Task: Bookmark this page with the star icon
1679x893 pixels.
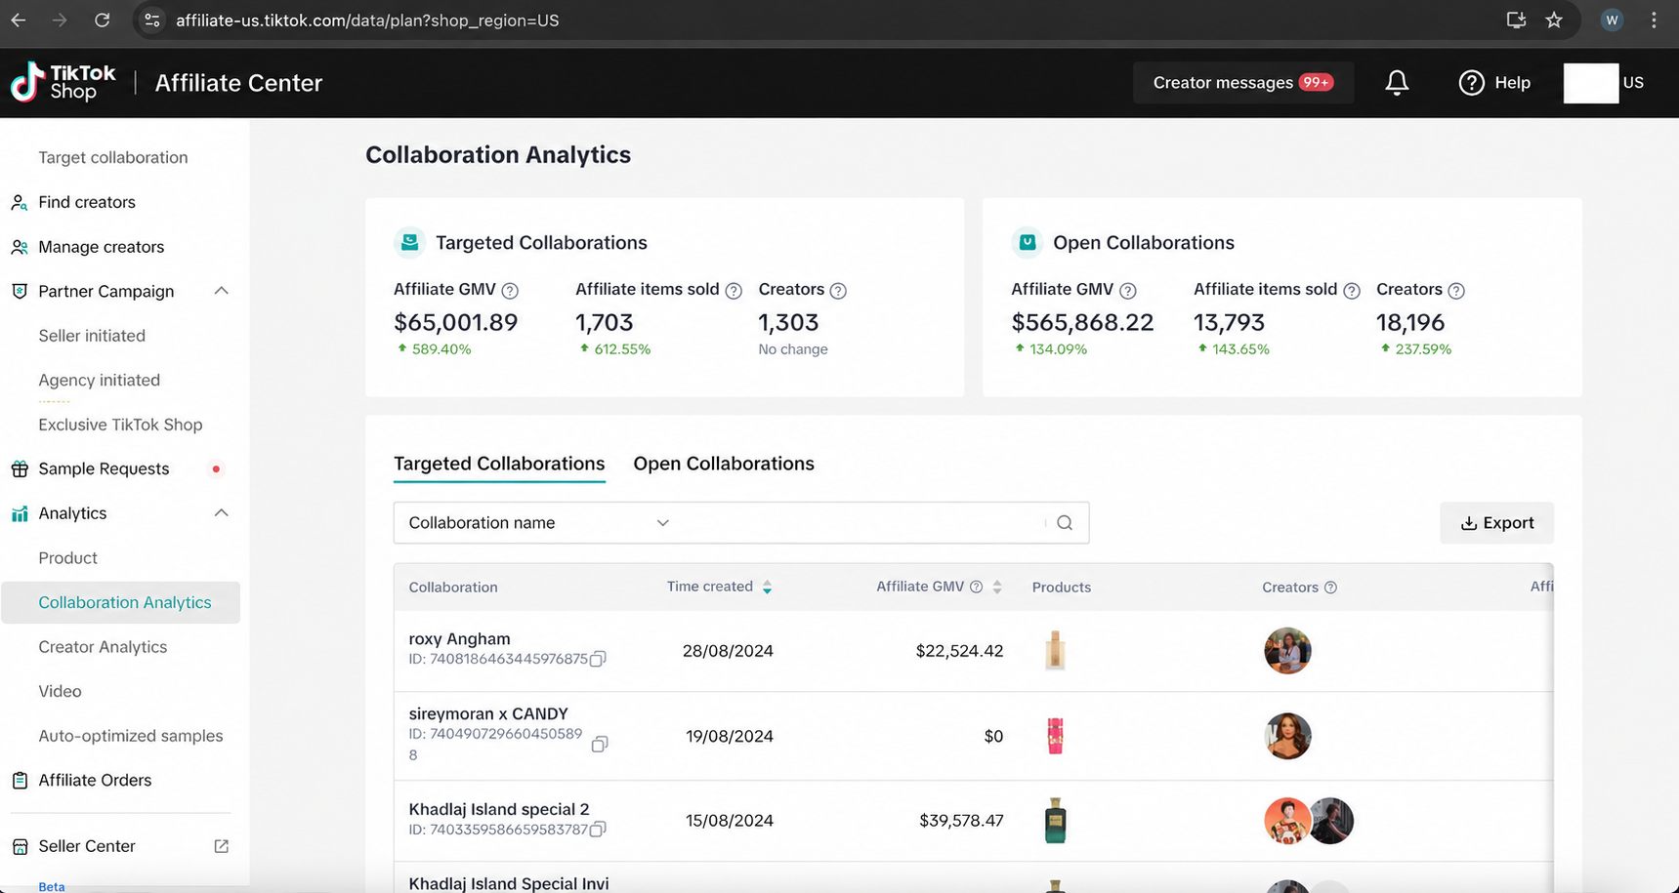Action: tap(1554, 20)
